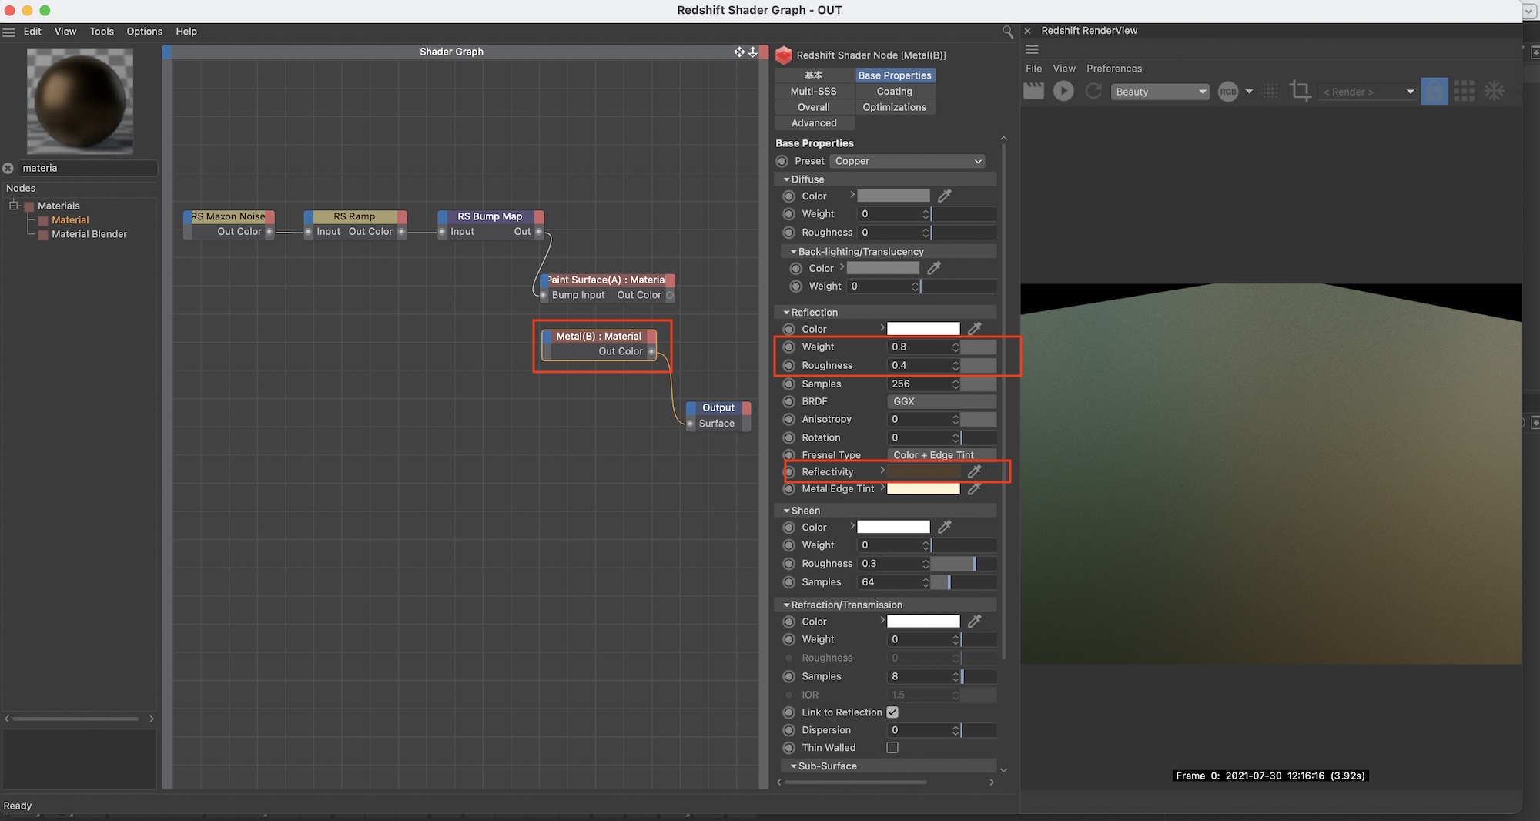
Task: Toggle the bucket grid icon in RenderView
Action: click(1464, 91)
